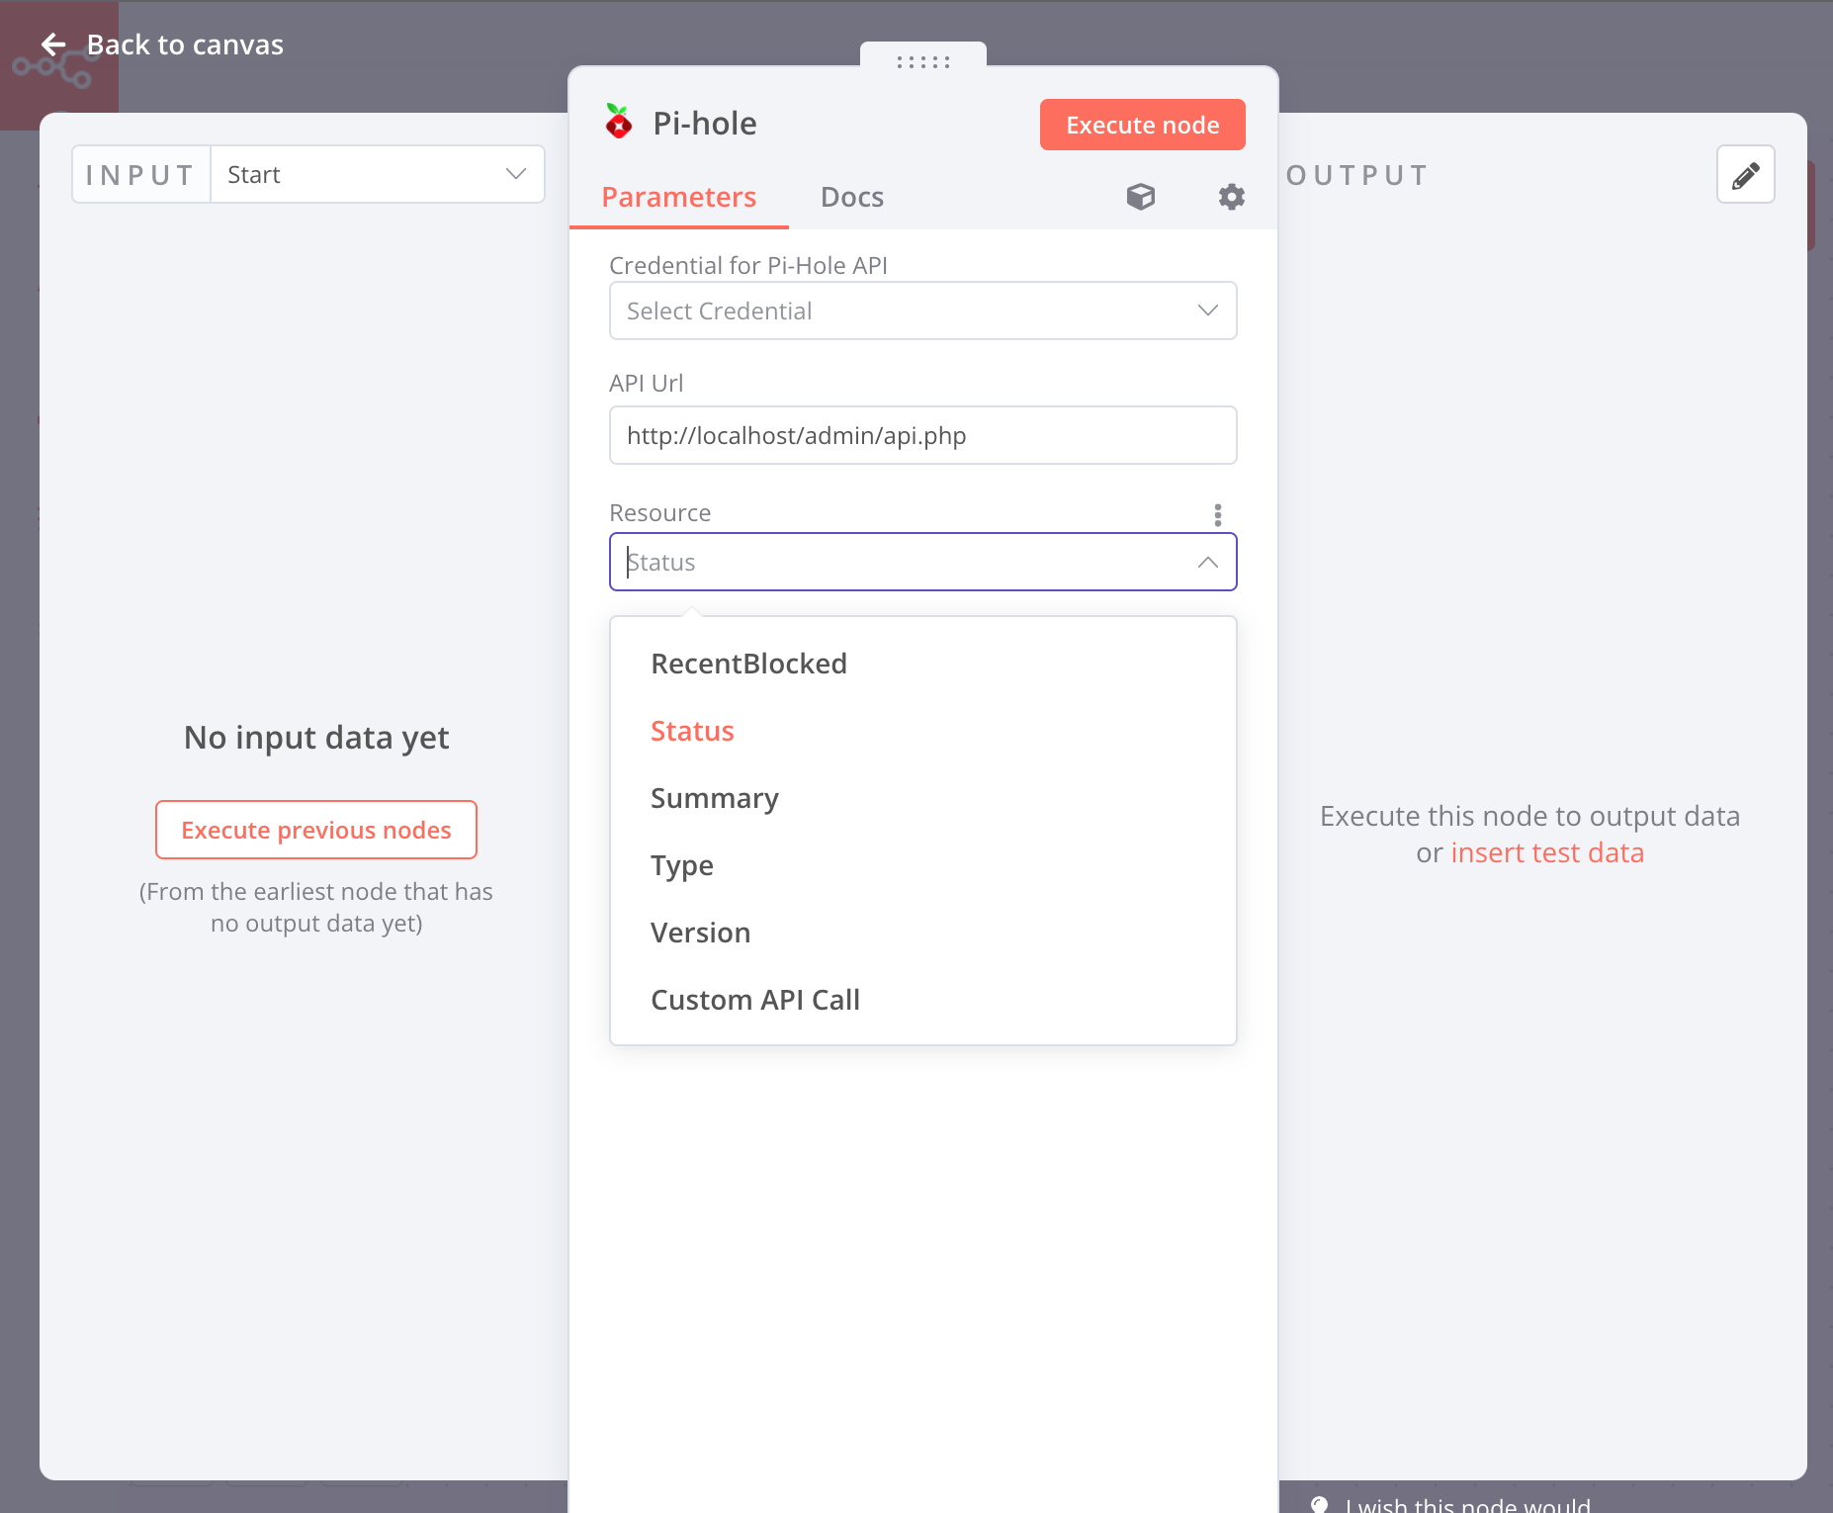The height and width of the screenshot is (1513, 1833).
Task: Choose Status from the Resource list
Action: (923, 731)
